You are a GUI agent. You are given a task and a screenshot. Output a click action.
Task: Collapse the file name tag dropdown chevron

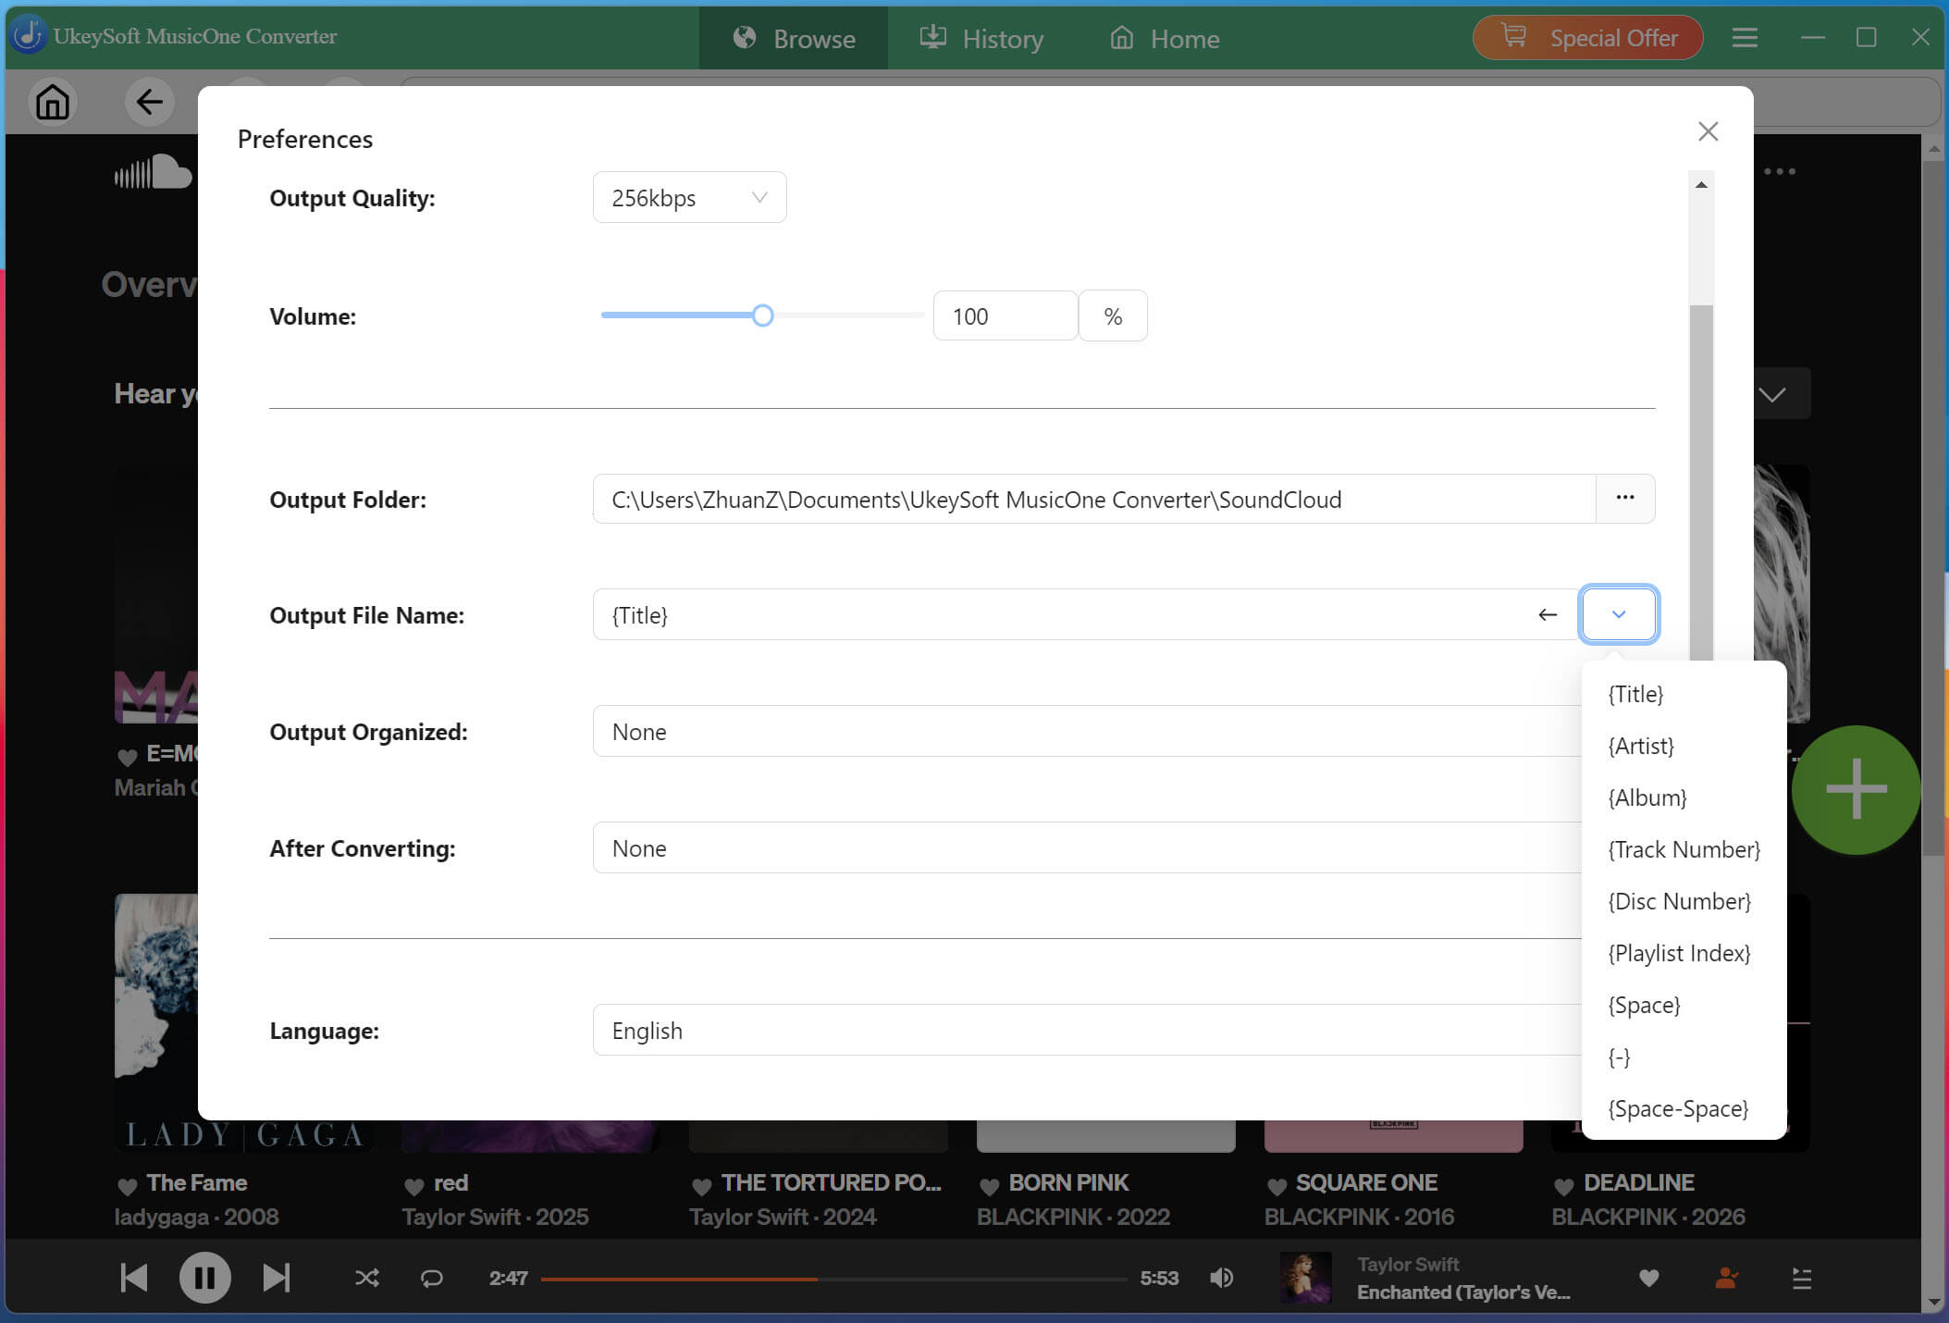[1619, 614]
